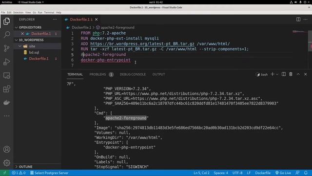Open Explorer views and more actions menu
Viewport: 312px width, 176px height.
tap(55, 20)
